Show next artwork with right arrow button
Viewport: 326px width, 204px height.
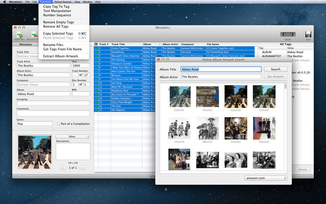[x=82, y=168]
